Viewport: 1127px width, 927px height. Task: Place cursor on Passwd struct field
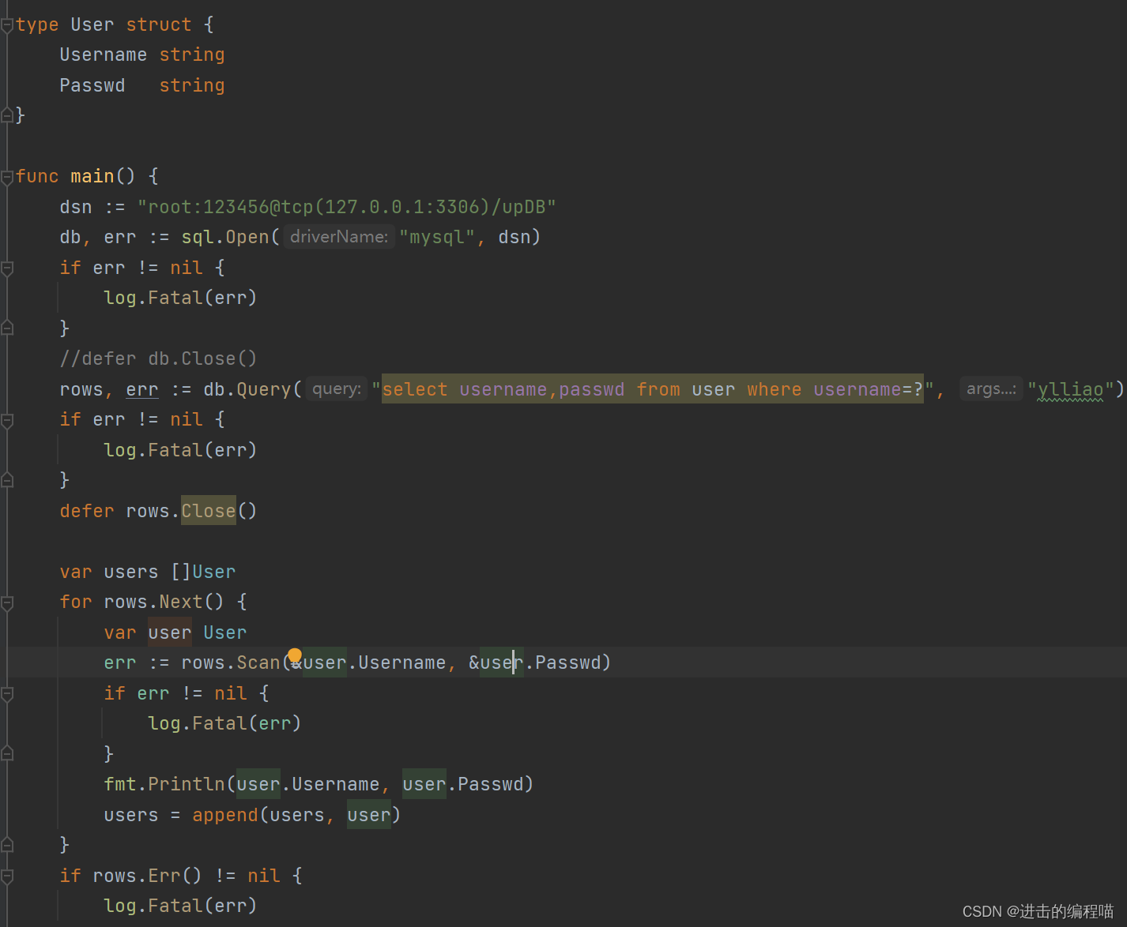[92, 85]
